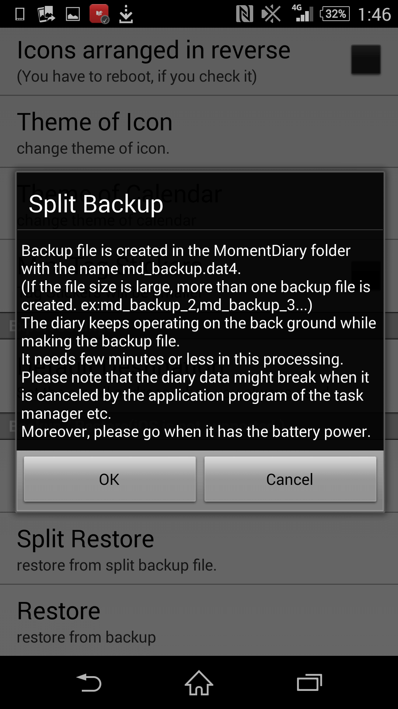The height and width of the screenshot is (709, 398).
Task: Tap the red MomentDiary notification icon
Action: 99,14
